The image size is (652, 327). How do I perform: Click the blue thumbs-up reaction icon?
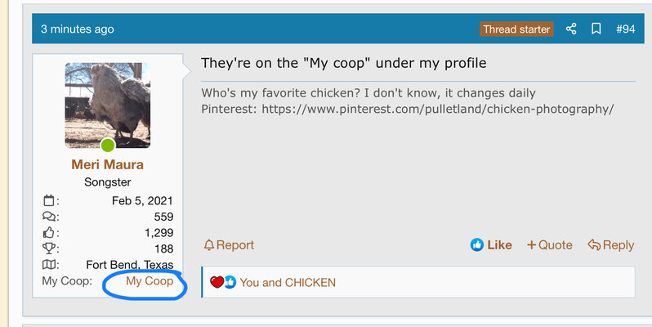[230, 282]
